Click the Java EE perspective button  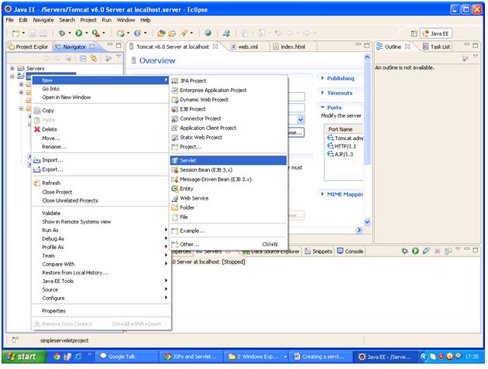point(435,33)
